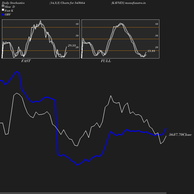The image size is (194, 194).
Task: Click the 15.88 value in FULL chart
Action: pyautogui.click(x=151, y=51)
